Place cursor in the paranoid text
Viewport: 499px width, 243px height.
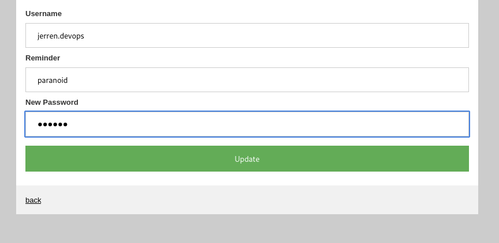click(x=53, y=80)
